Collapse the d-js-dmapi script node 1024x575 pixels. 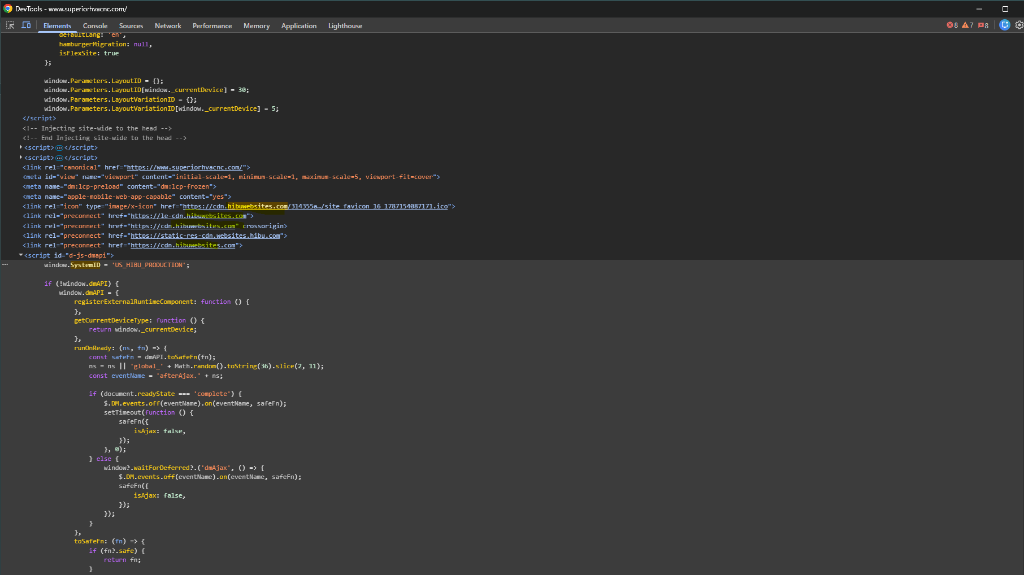[21, 255]
